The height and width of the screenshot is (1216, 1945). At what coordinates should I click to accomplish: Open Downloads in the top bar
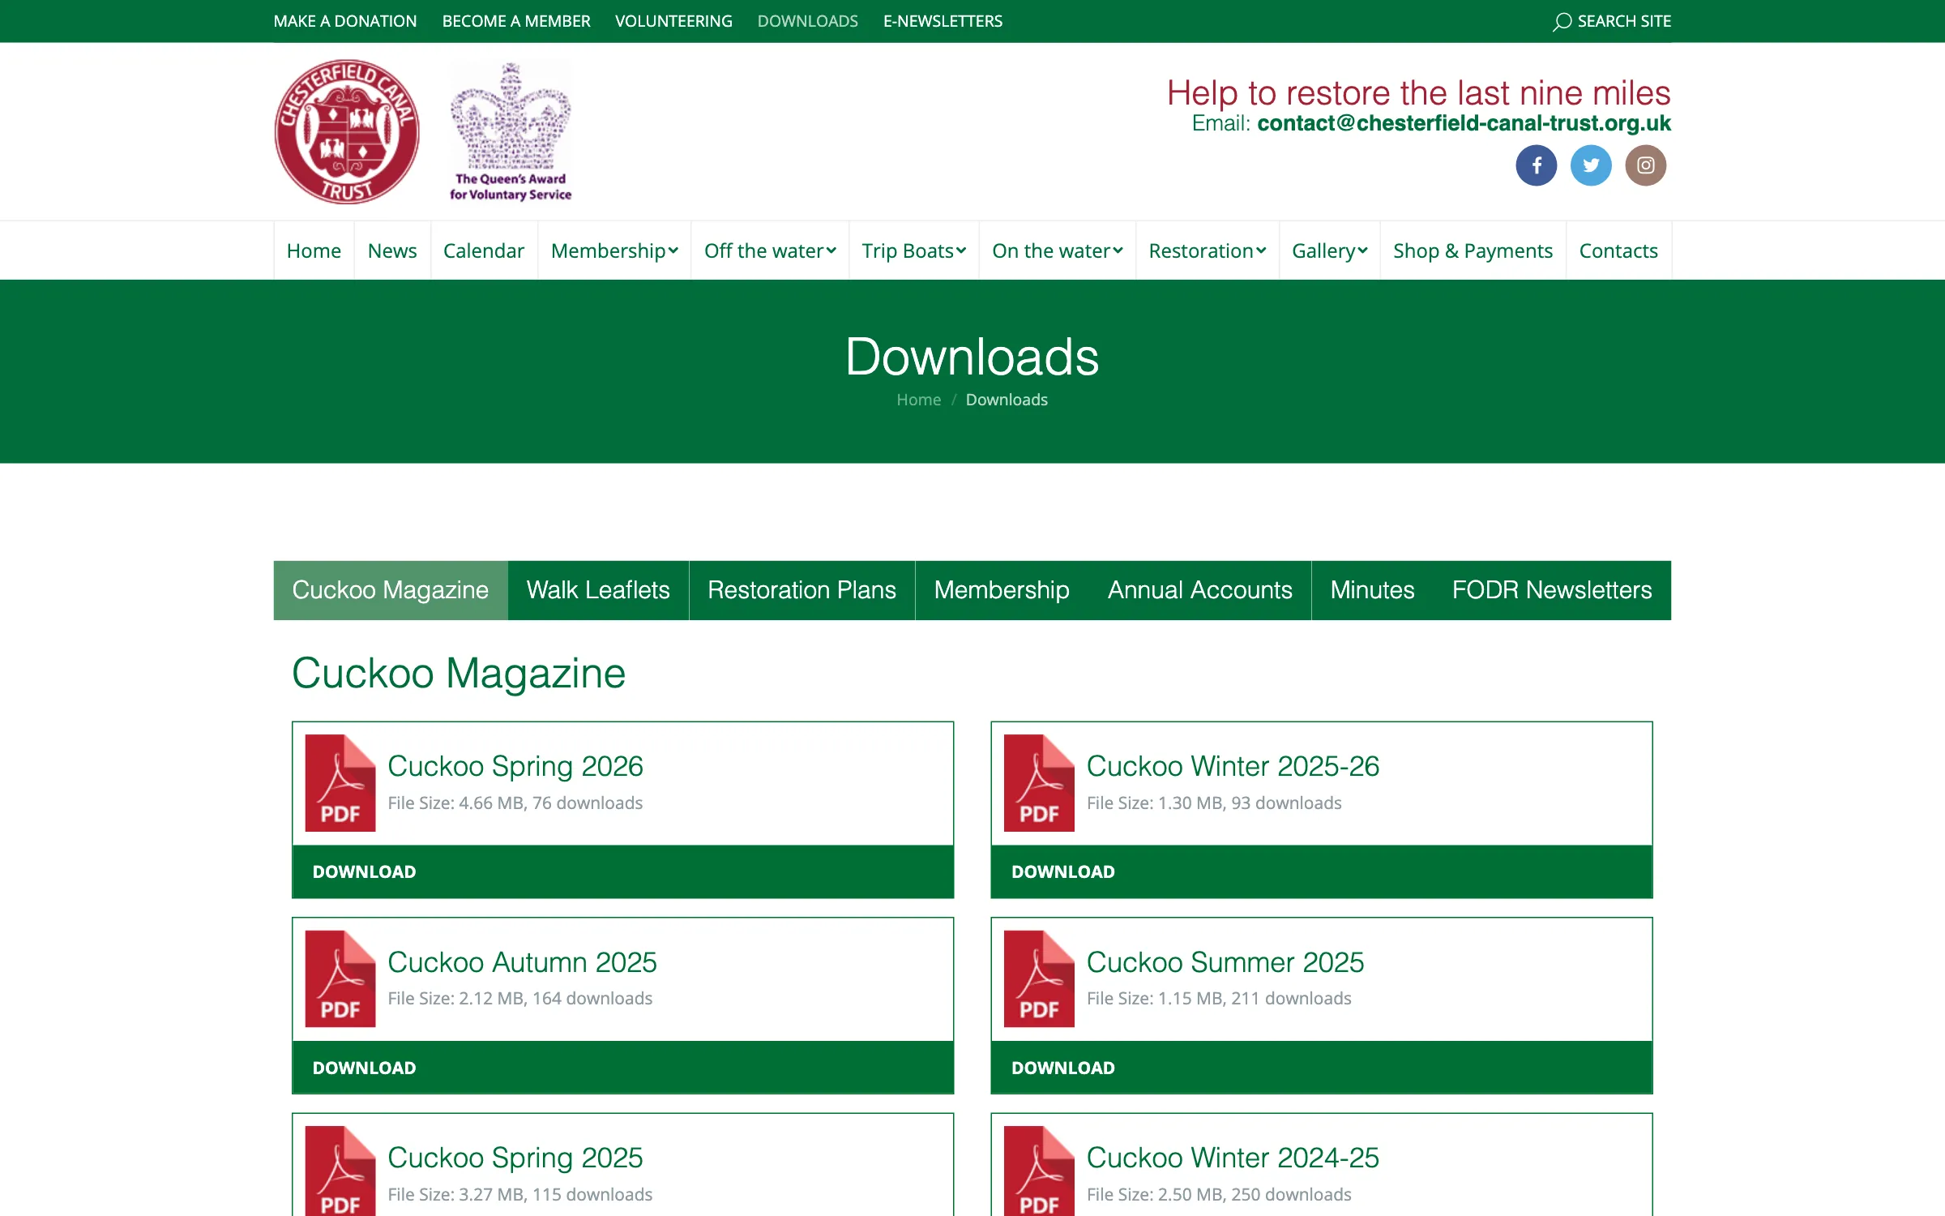click(x=807, y=21)
